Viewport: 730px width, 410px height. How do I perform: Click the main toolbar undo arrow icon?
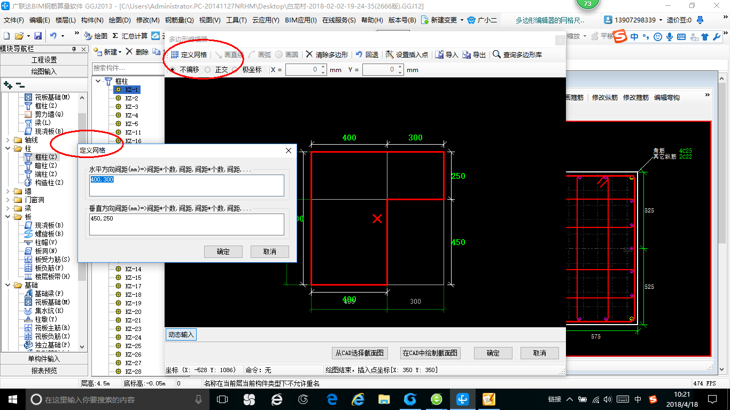point(53,36)
